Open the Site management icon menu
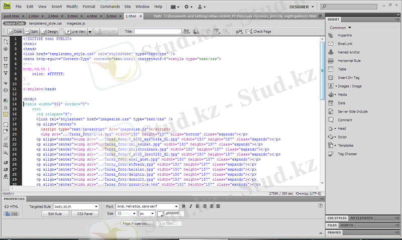This screenshot has width=402, height=240. (202, 7)
